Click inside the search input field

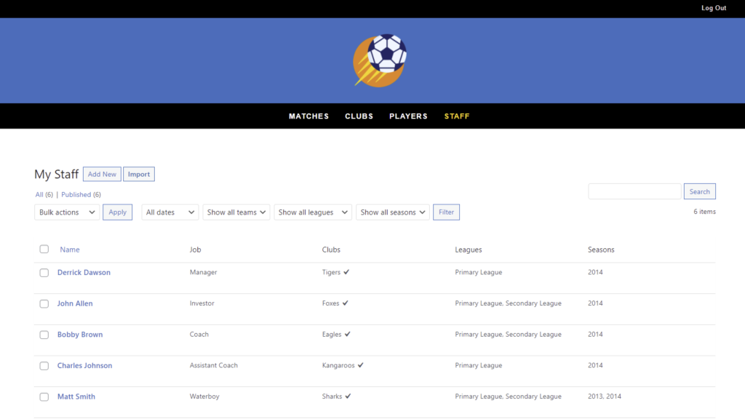click(x=634, y=191)
